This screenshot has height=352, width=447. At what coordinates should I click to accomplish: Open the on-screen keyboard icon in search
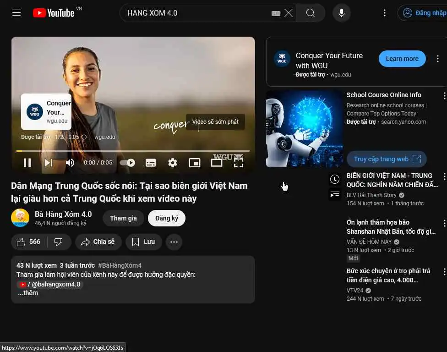pyautogui.click(x=276, y=13)
